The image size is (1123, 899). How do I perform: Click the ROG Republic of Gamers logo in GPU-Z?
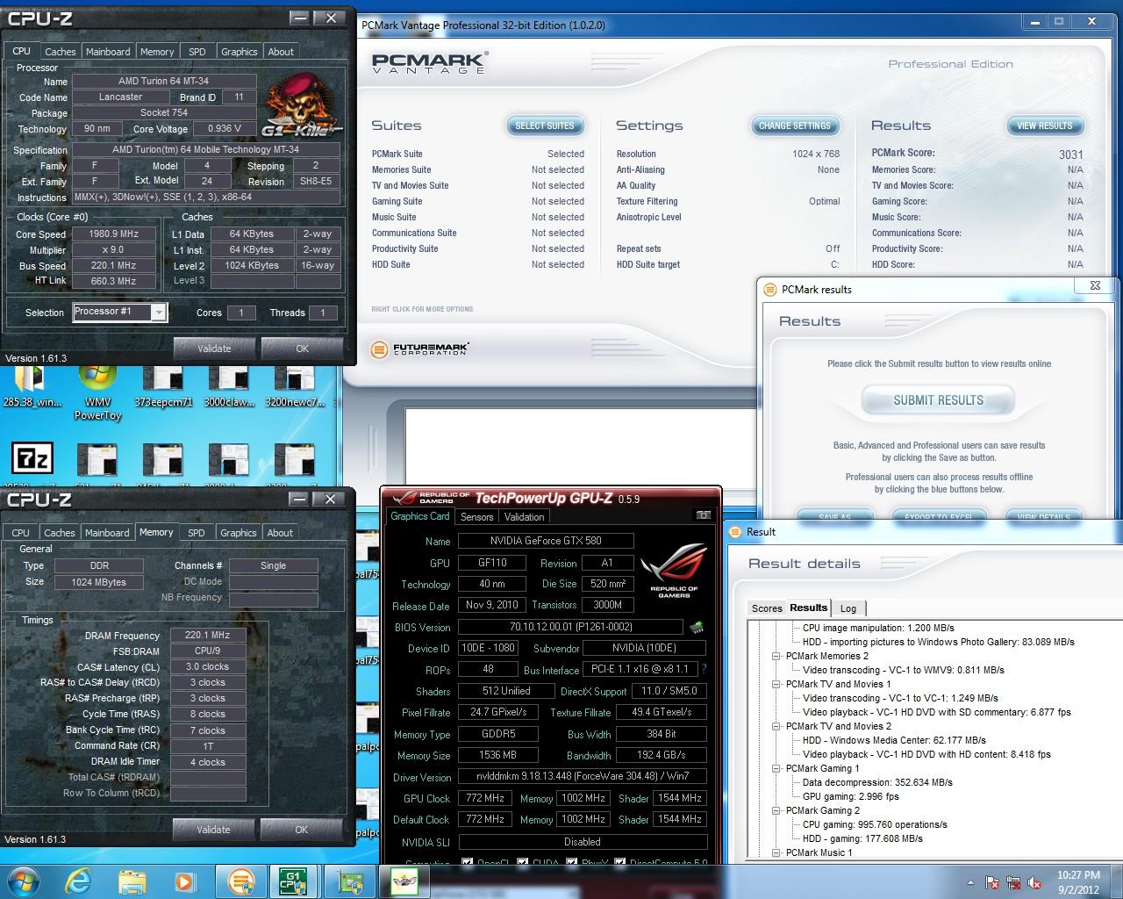[674, 571]
